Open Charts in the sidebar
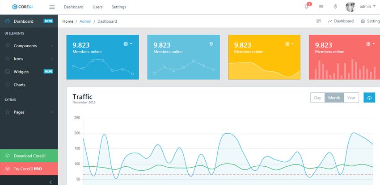The width and height of the screenshot is (380, 185). [x=29, y=85]
